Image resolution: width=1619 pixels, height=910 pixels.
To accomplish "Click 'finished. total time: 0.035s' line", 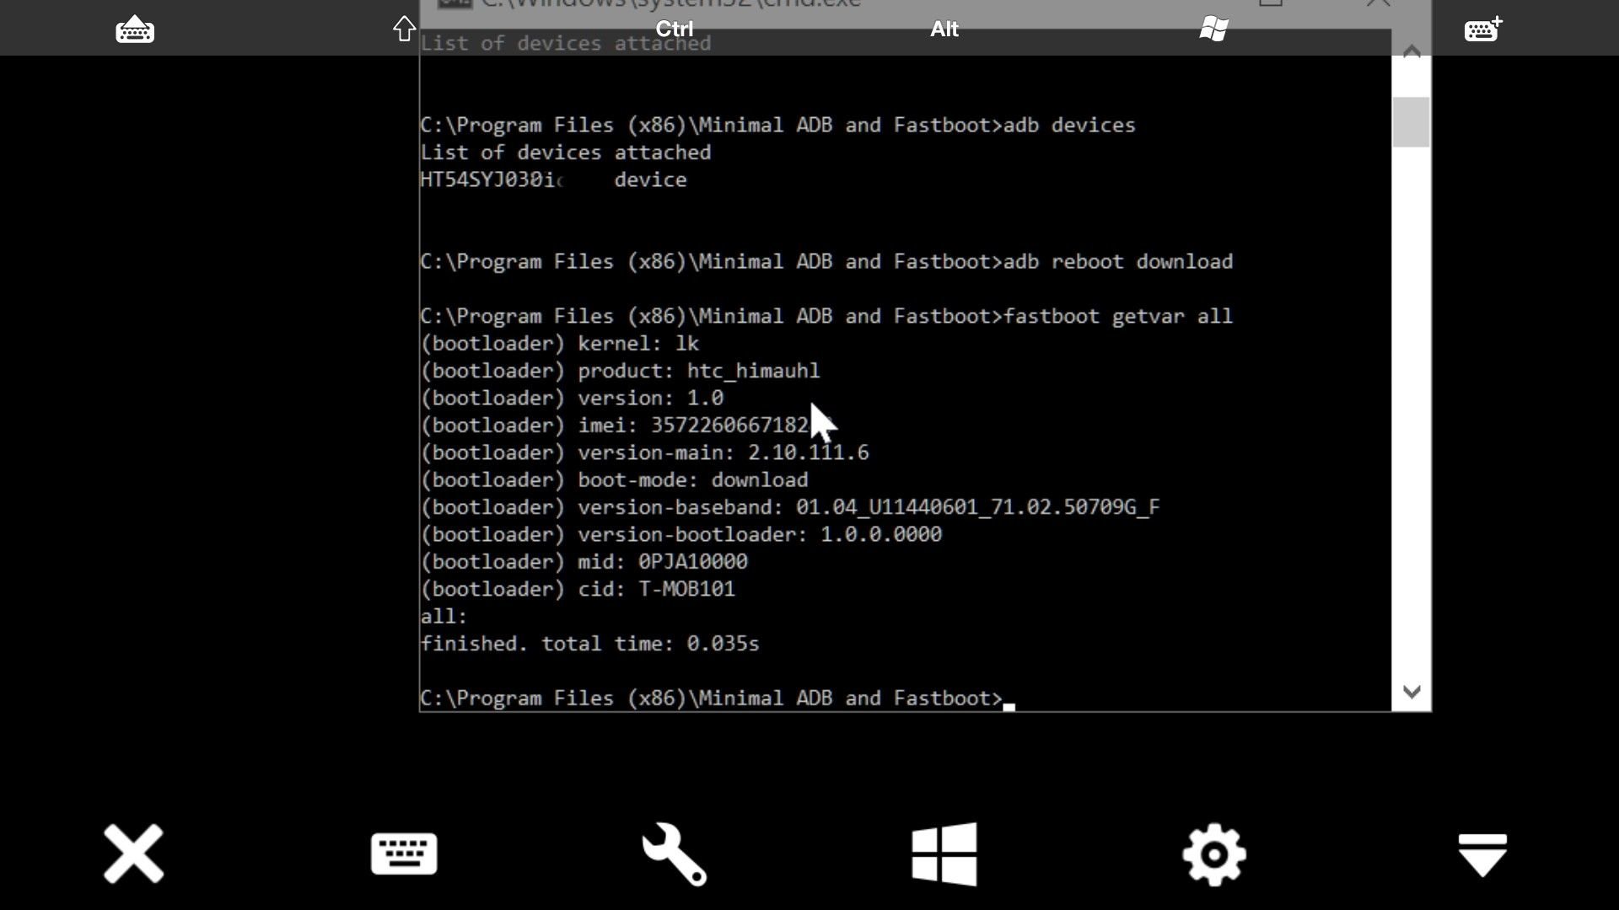I will click(589, 644).
